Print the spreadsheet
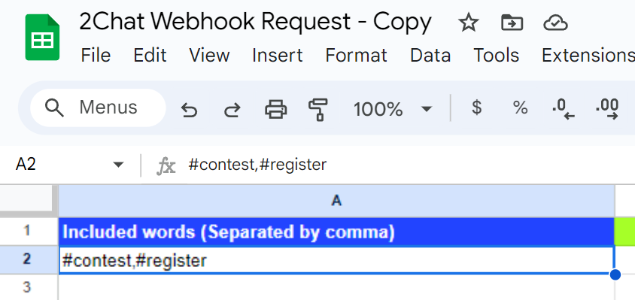Screen dimensions: 635x300 point(276,109)
